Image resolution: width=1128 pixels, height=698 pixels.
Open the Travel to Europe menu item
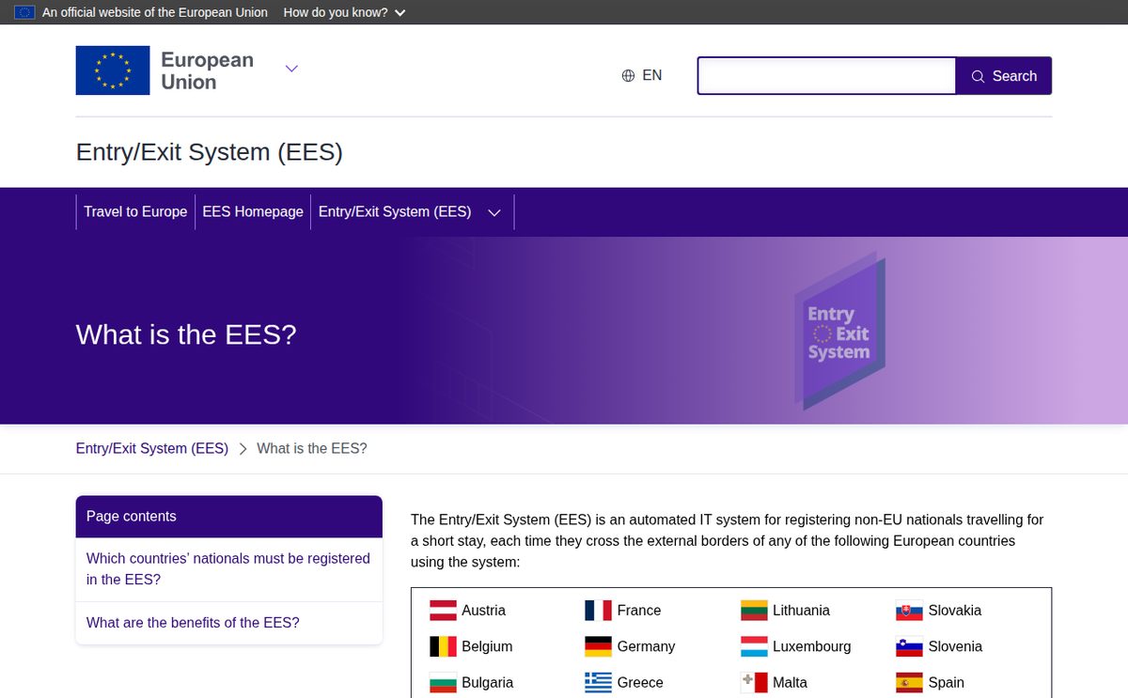point(135,212)
